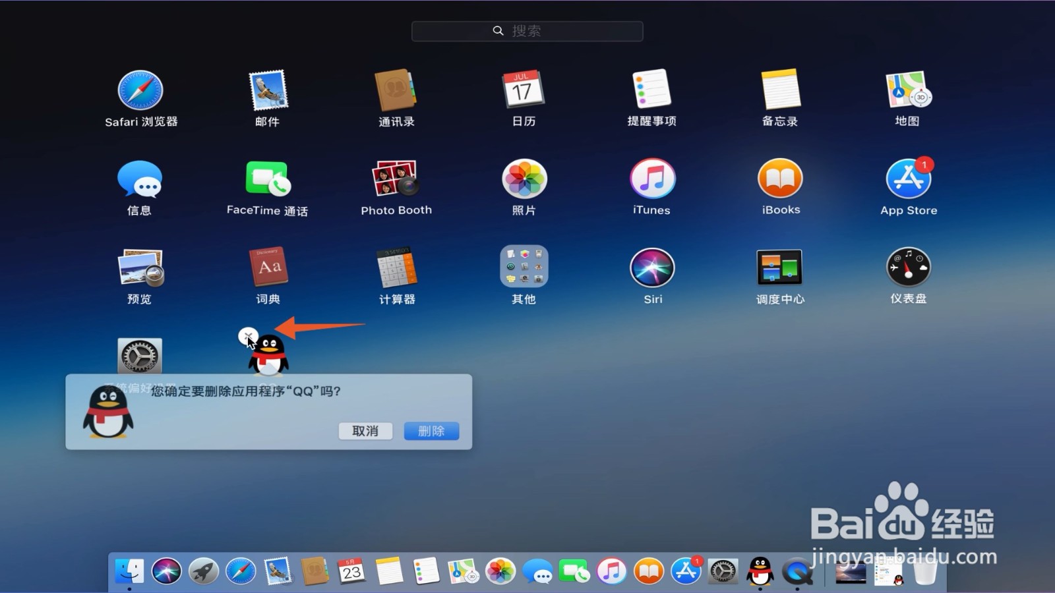This screenshot has height=593, width=1055.
Task: Open Photo Booth in Launchpad
Action: coord(396,179)
